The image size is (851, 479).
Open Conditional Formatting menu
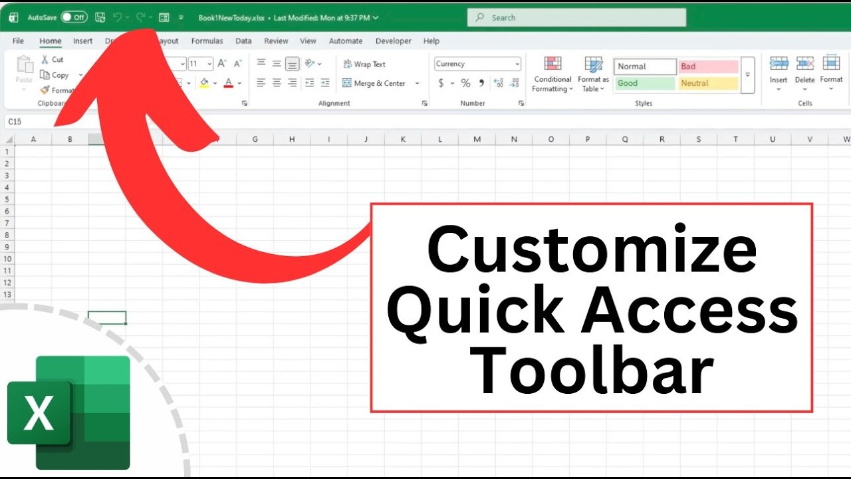pyautogui.click(x=552, y=75)
